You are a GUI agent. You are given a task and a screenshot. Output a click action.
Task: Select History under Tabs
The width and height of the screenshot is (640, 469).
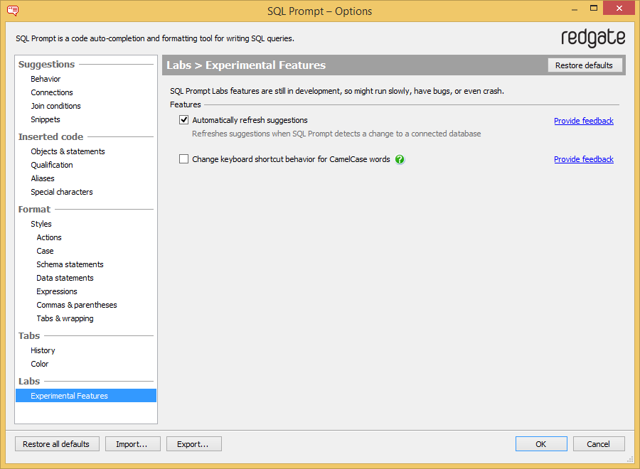pos(43,350)
